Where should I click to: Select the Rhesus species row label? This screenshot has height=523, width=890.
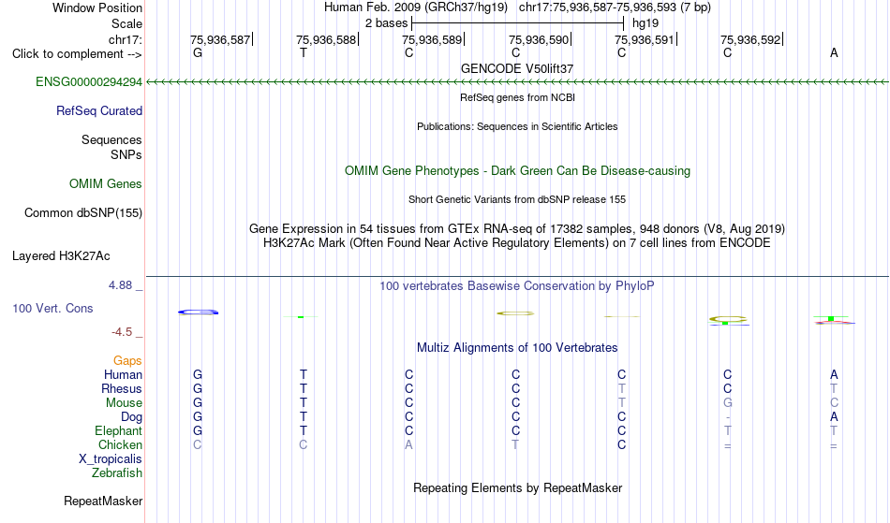[122, 388]
